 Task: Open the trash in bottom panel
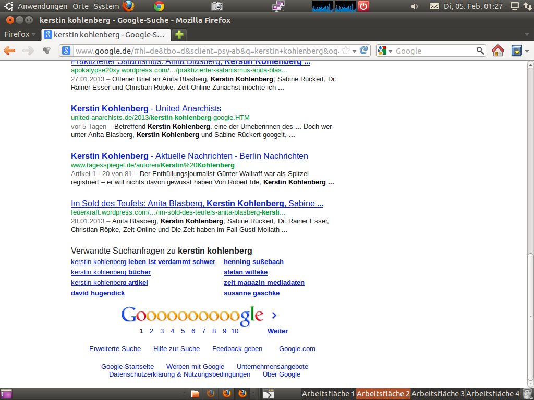[x=527, y=394]
